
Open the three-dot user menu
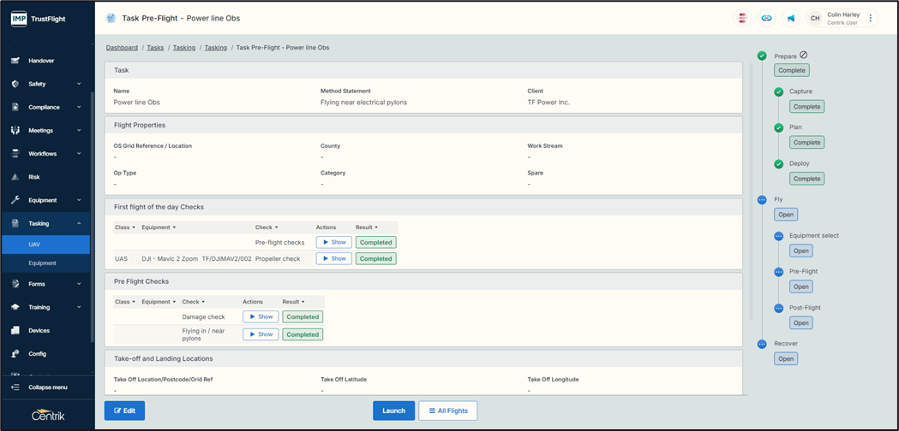(871, 18)
